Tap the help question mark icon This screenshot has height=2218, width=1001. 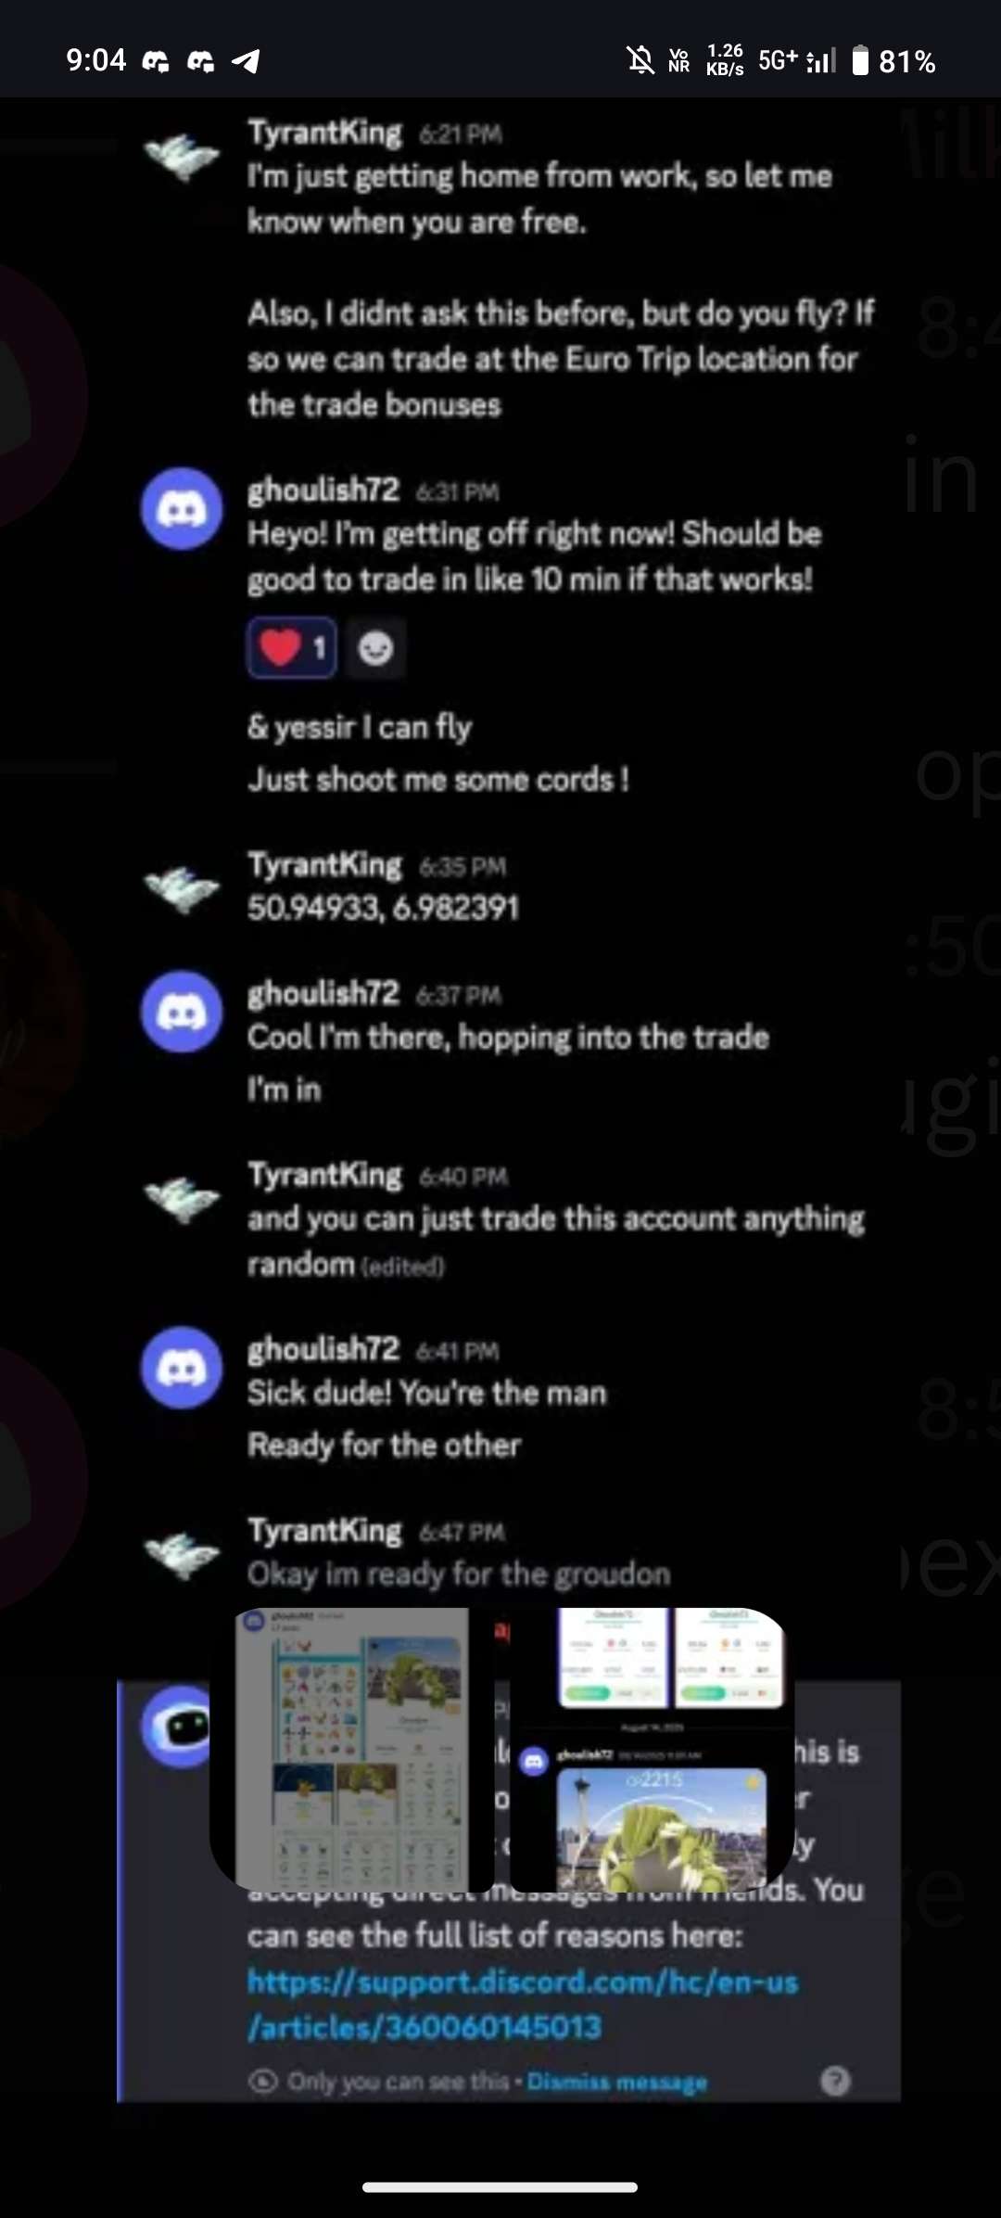click(x=835, y=2081)
